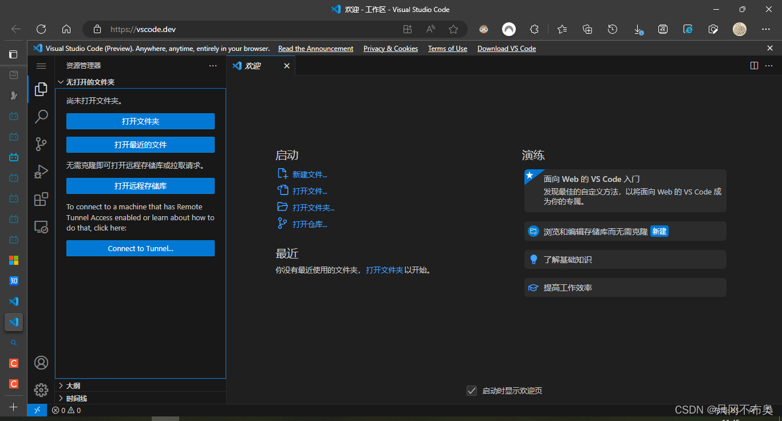Viewport: 782px width, 421px height.
Task: Collapse the 无打开的文件夹 section
Action: coord(141,82)
